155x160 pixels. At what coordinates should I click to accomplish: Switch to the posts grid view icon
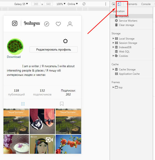pos(23,104)
